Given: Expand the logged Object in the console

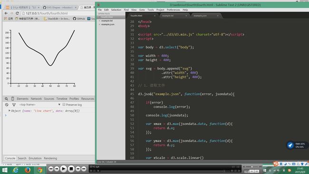Looking at the screenshot, I should point(9,111).
